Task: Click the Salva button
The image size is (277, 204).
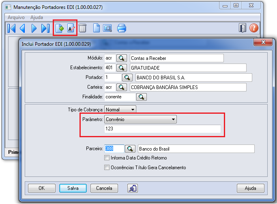Action: pos(73,188)
